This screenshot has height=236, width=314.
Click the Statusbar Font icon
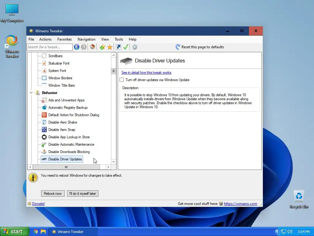click(x=44, y=63)
